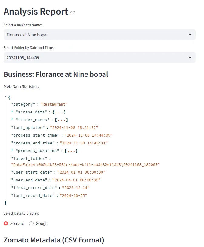The width and height of the screenshot is (204, 247).
Task: Open the Folder by Date and Time dropdown
Action: coord(99,58)
